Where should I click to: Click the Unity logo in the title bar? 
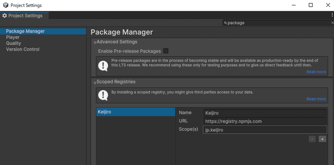[x=6, y=5]
